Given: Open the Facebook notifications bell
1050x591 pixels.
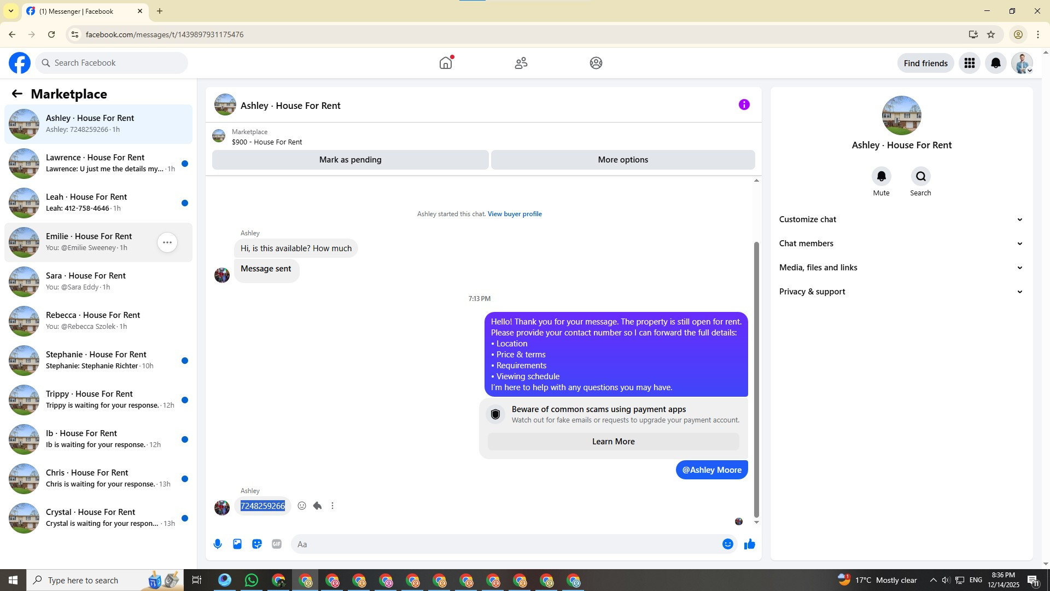Looking at the screenshot, I should coord(995,63).
